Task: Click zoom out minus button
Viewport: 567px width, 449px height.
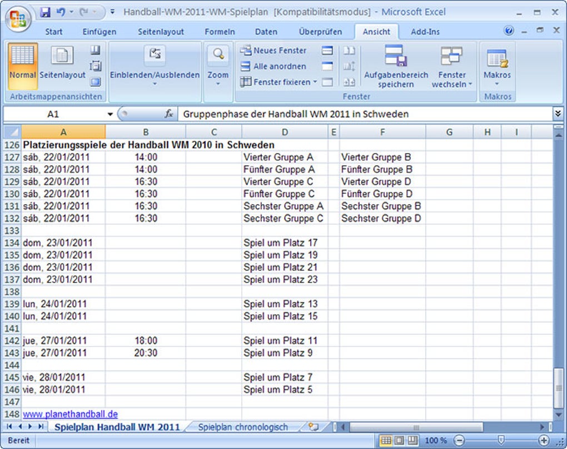Action: (459, 440)
